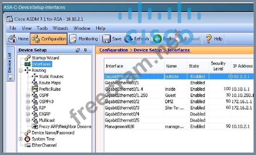Sort by the Security Level column header
Image resolution: width=256 pixels, height=155 pixels.
218,66
